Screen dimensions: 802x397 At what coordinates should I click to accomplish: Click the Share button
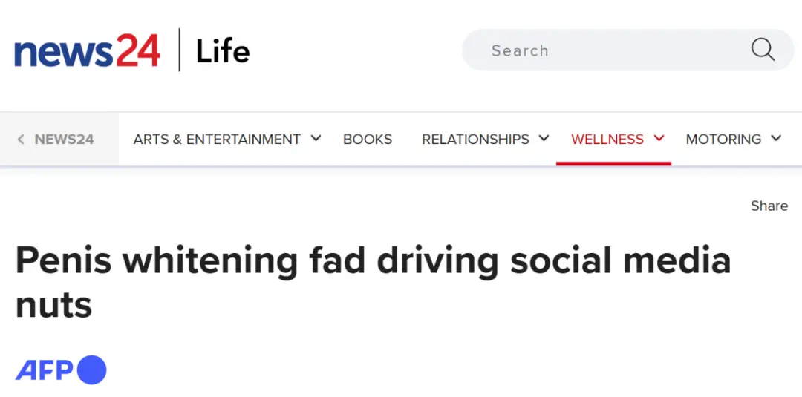(769, 206)
